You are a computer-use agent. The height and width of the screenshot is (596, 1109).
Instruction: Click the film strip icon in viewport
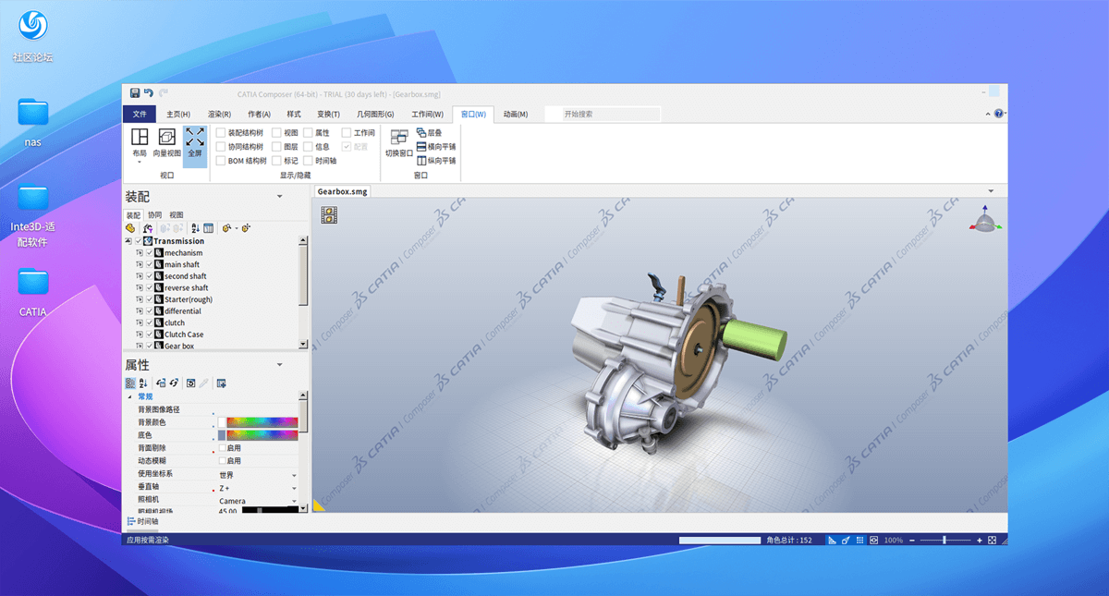click(x=329, y=215)
